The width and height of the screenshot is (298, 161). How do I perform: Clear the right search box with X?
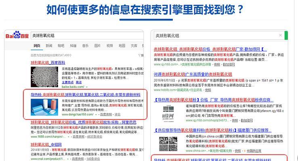click(280, 35)
